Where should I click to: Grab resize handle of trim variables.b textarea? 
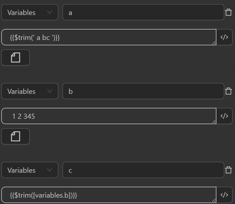click(214, 201)
